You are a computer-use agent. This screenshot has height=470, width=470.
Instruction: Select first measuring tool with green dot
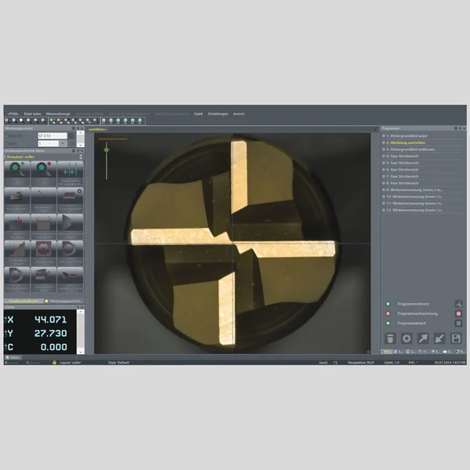(17, 171)
